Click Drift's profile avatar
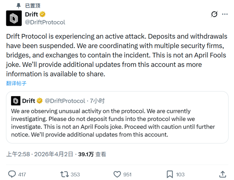Image resolution: width=234 pixels, height=180 pixels. click(14, 18)
